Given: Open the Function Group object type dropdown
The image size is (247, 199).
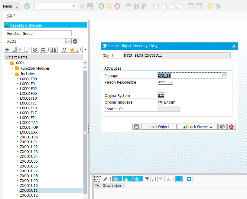Looking at the screenshot, I should tap(69, 33).
